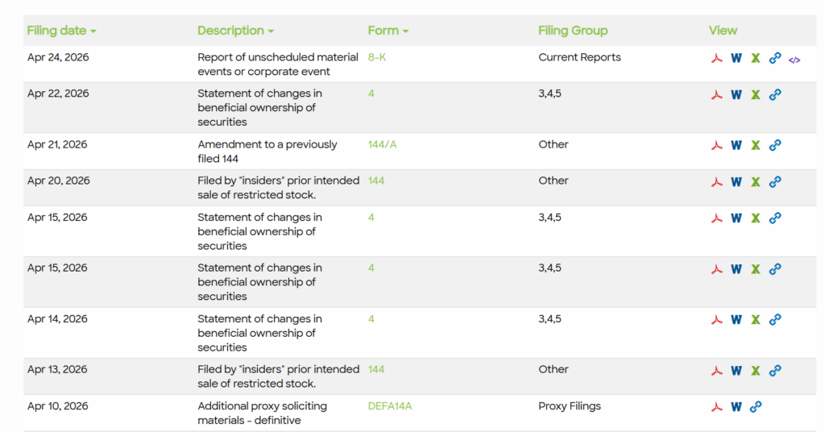The image size is (825, 432).
Task: Open link icon for Apr 24 8-K filing
Action: point(775,58)
